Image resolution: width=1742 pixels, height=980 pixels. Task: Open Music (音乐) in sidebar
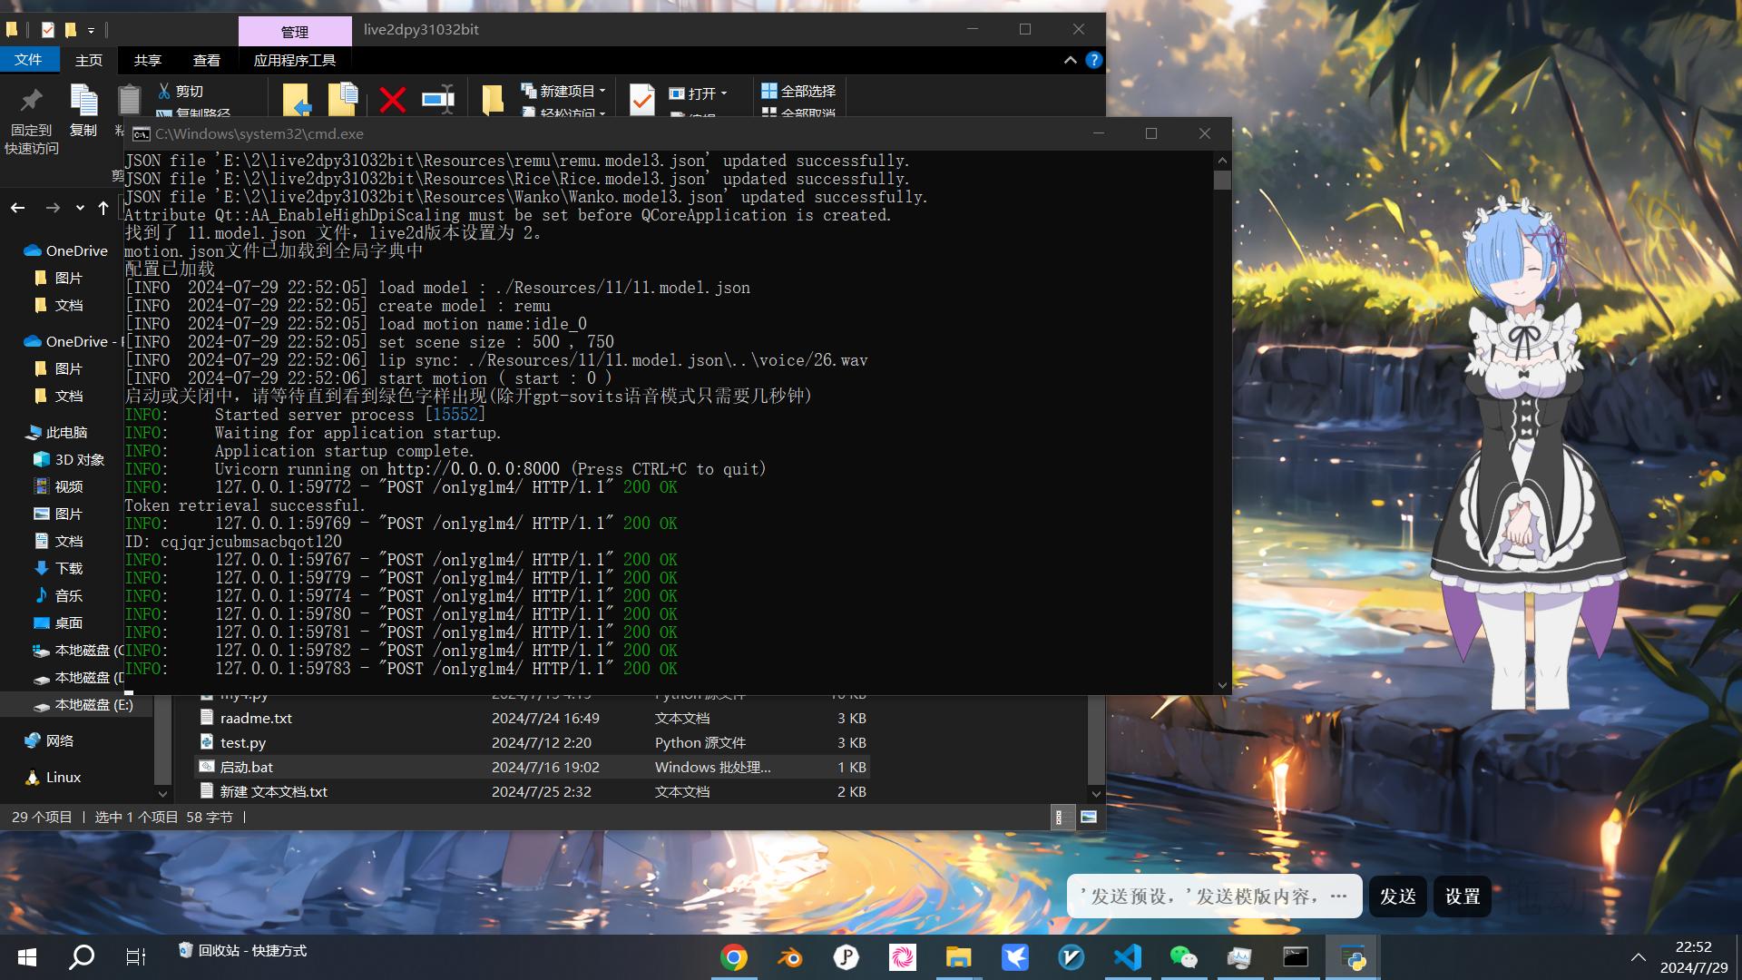pos(58,595)
